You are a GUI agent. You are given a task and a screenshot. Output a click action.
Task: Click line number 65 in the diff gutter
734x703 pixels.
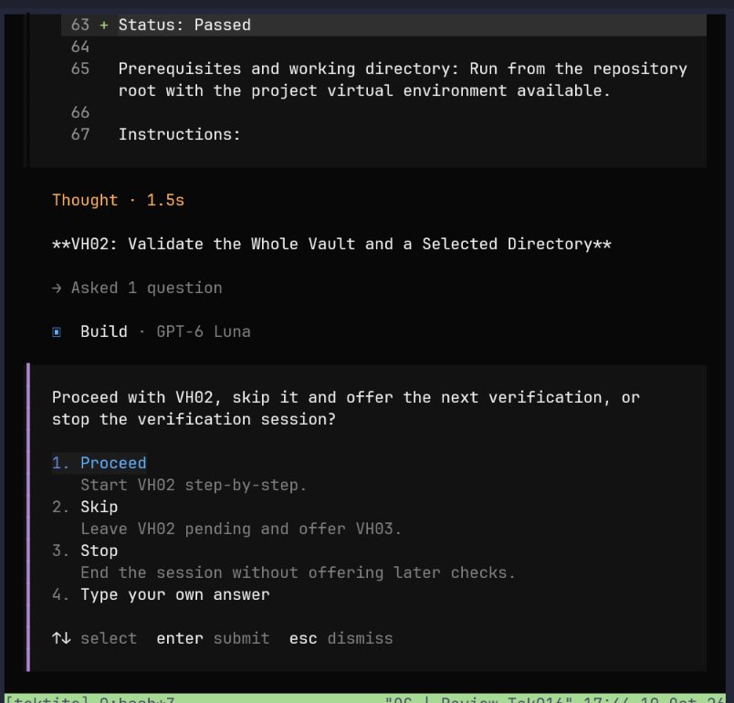(80, 68)
